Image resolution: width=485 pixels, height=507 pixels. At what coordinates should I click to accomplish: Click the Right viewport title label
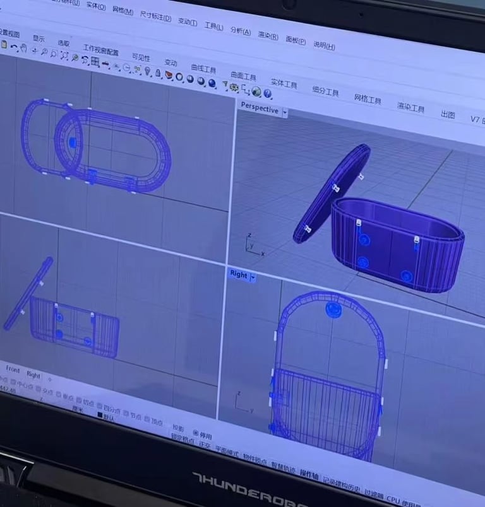[x=239, y=274]
